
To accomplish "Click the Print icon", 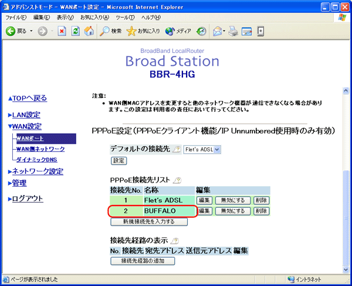I will coord(233,31).
